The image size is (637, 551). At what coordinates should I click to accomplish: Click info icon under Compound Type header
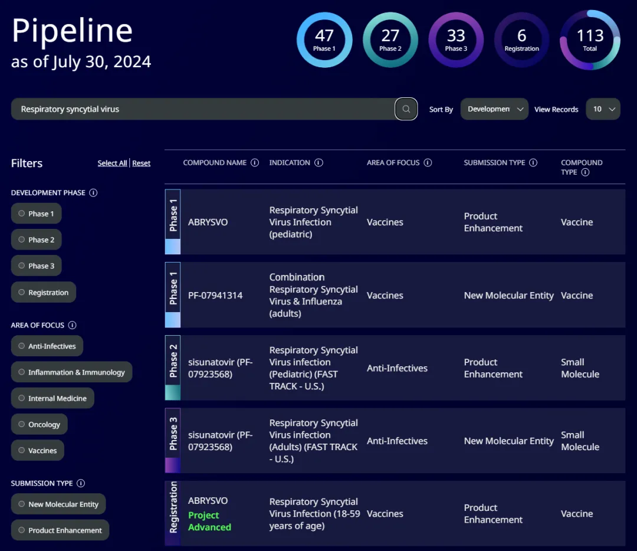point(585,172)
